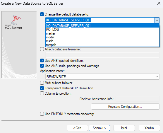
Task: Pick the master database entry
Action: pos(102,33)
